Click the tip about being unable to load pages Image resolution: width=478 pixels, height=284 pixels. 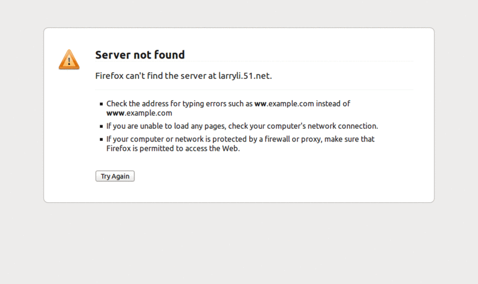point(242,126)
